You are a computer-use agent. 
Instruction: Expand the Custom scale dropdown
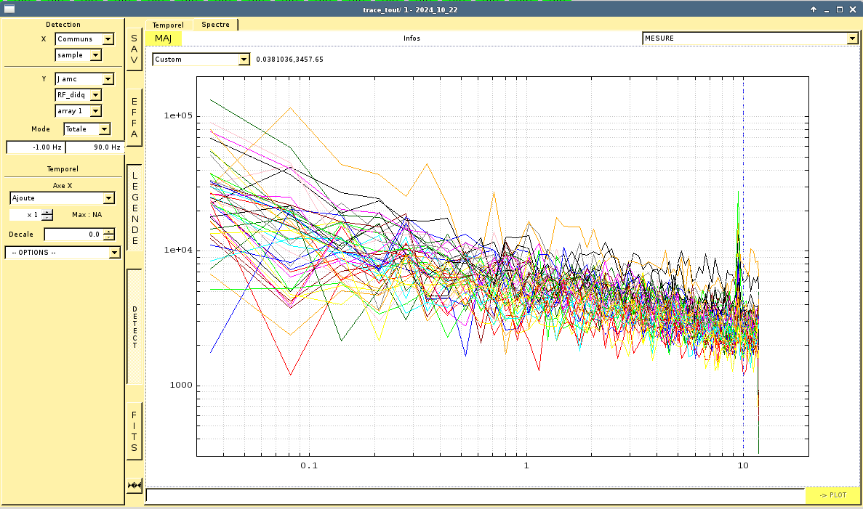tap(244, 60)
